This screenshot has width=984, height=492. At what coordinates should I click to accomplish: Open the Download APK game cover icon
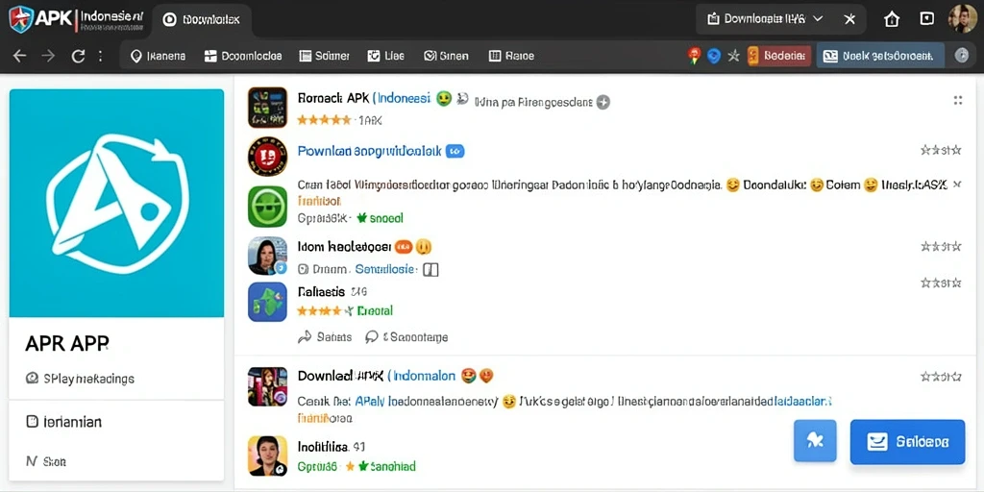tap(267, 386)
